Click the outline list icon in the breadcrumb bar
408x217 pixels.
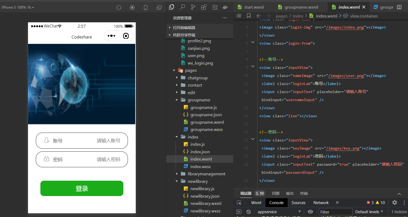click(x=239, y=16)
